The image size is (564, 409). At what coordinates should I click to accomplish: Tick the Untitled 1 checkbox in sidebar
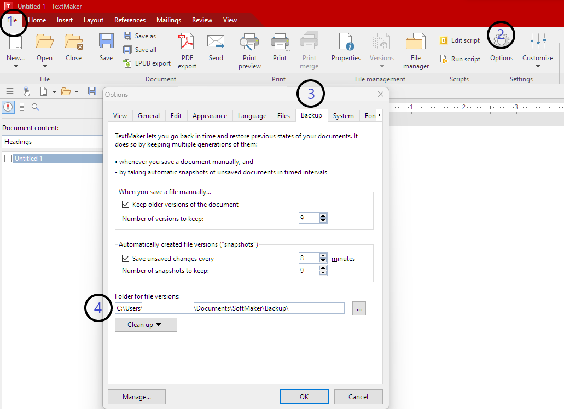[x=8, y=159]
